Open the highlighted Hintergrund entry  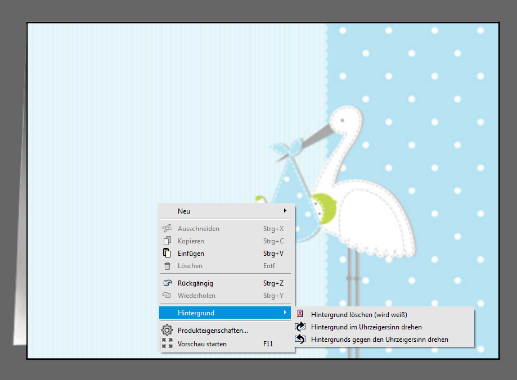pos(225,313)
